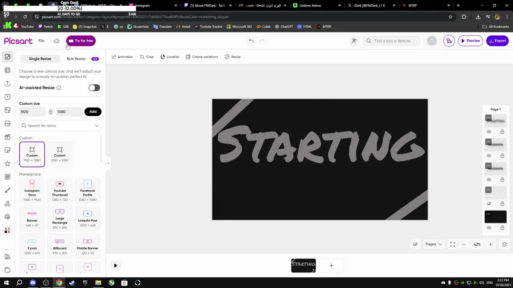Open black background layer three-dot options
Image resolution: width=513 pixels, height=288 pixels.
pos(488,214)
